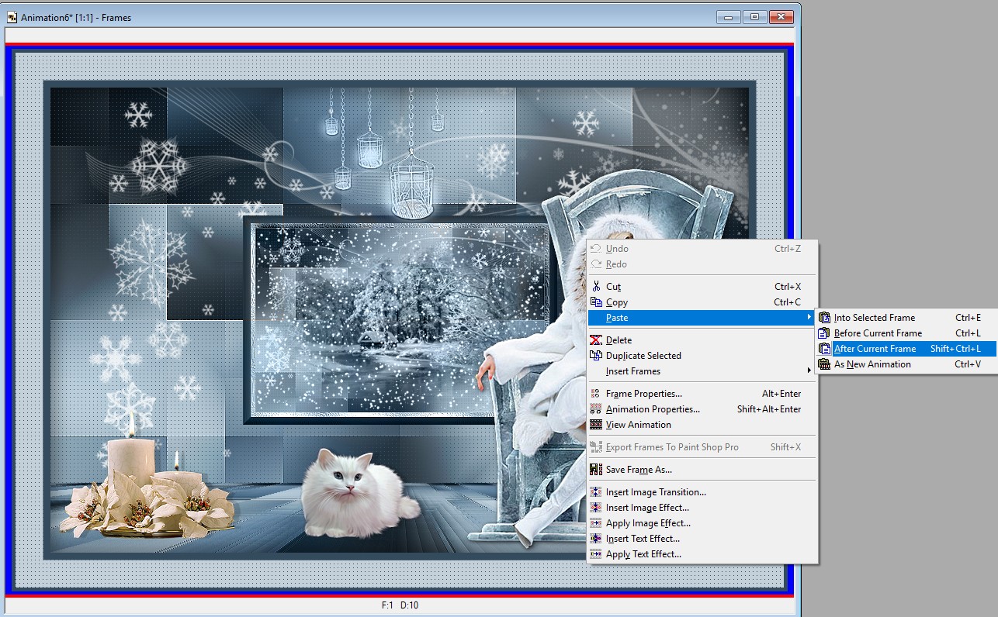The height and width of the screenshot is (617, 998).
Task: Click the Cut scissors icon
Action: coord(596,287)
